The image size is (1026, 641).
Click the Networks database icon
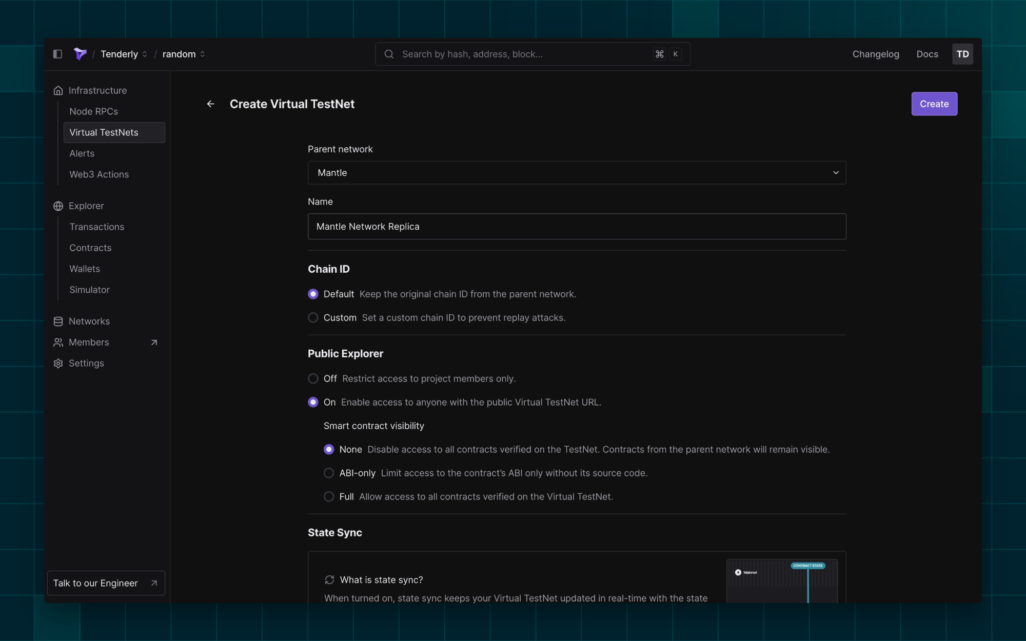58,322
